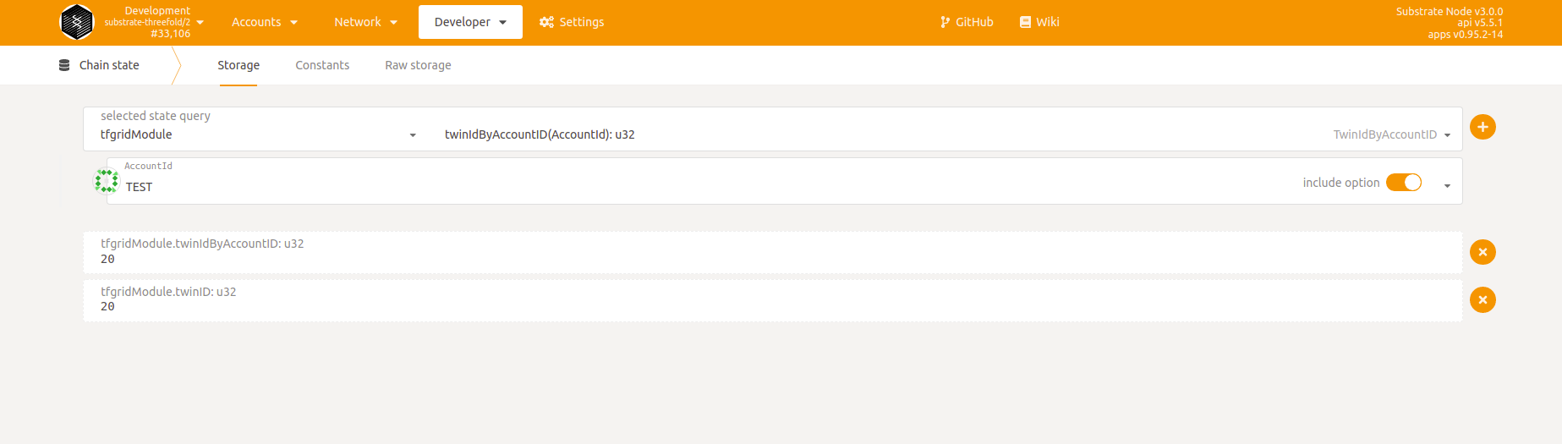Open the Accounts menu
Viewport: 1562px width, 444px height.
265,22
